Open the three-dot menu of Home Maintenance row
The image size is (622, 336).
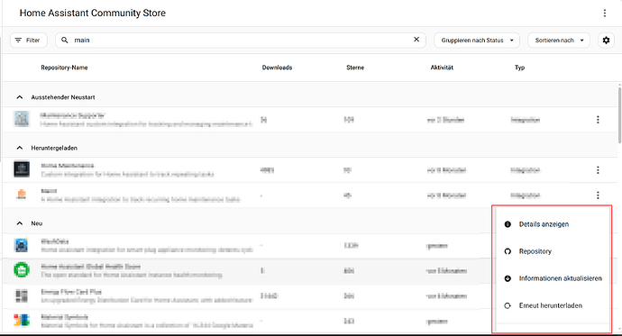[x=598, y=170]
